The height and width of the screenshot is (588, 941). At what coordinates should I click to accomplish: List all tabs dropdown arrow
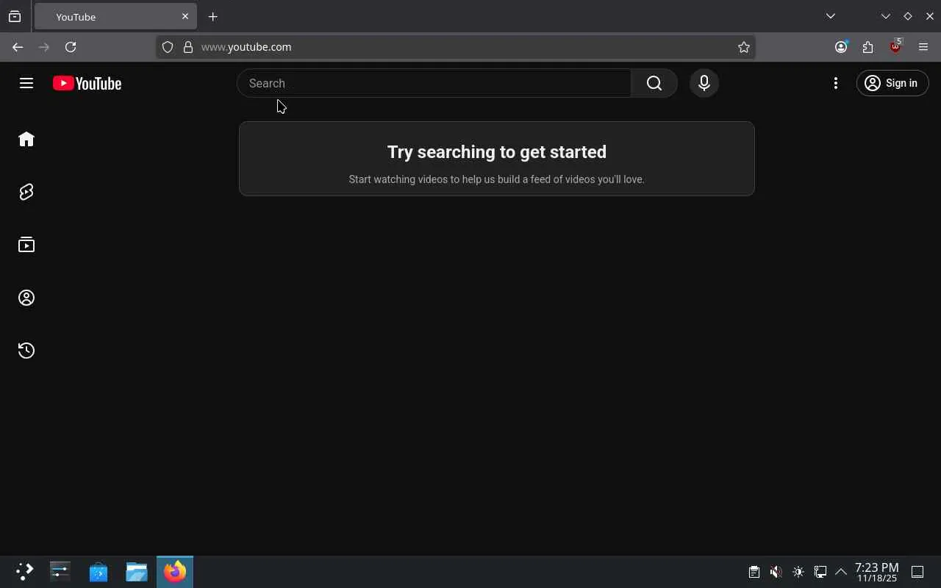click(831, 16)
